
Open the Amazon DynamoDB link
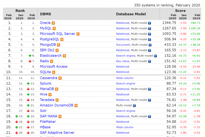click(57, 105)
